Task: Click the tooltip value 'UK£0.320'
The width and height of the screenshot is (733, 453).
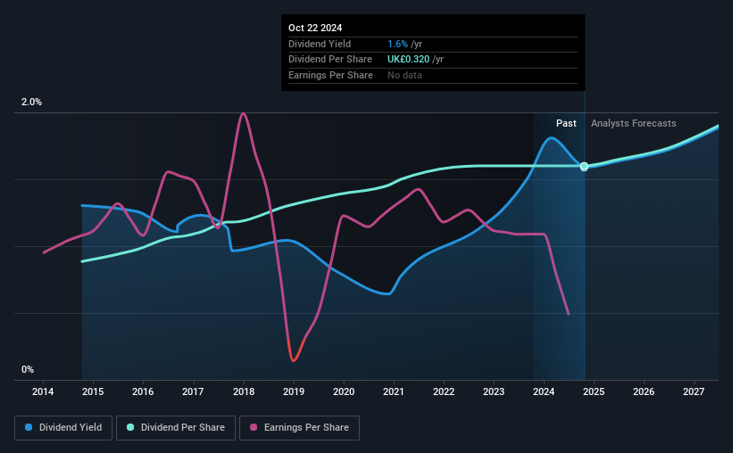Action: click(x=408, y=60)
